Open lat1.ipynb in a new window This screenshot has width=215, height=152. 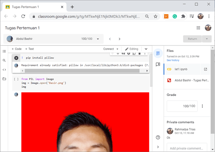(x=205, y=69)
